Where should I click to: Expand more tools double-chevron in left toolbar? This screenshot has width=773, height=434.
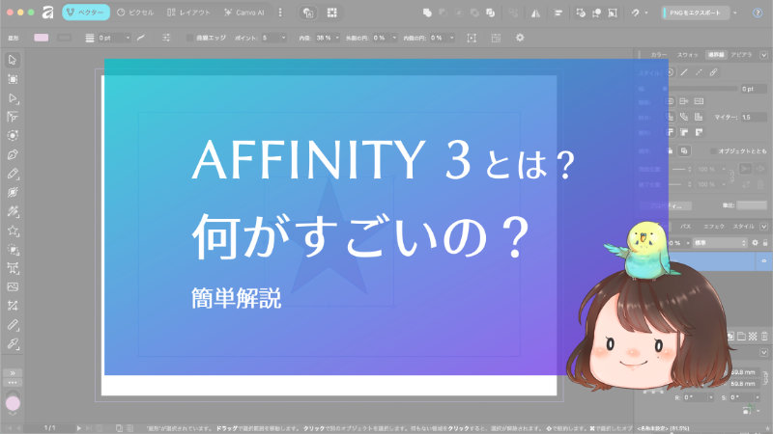13,373
